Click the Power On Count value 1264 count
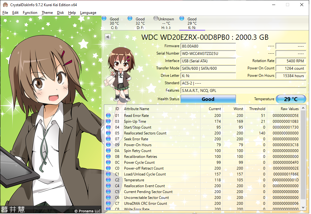311x214 pixels. point(291,68)
